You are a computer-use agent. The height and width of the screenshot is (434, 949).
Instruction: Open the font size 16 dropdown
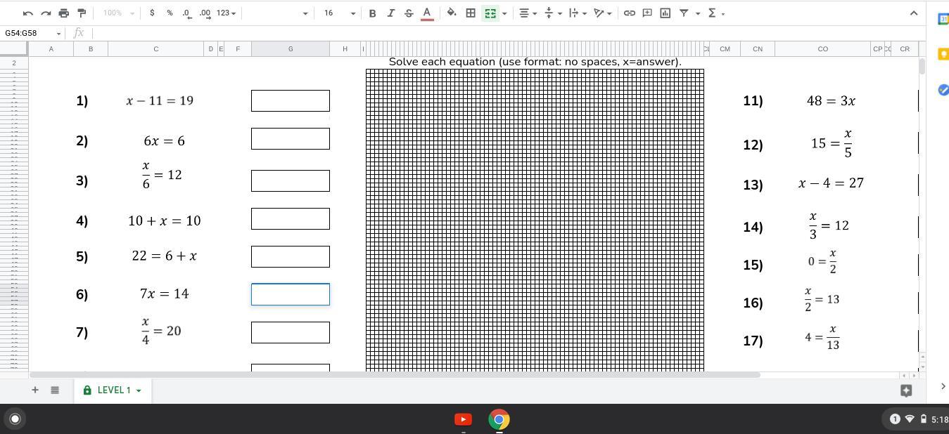tap(339, 13)
